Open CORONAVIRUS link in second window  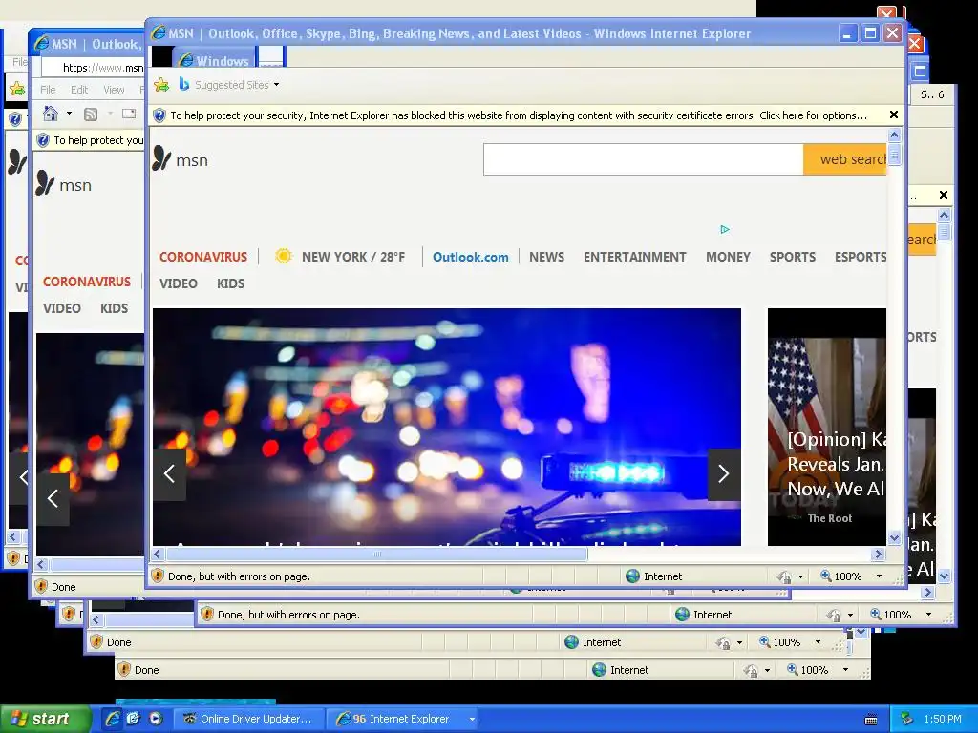tap(87, 282)
